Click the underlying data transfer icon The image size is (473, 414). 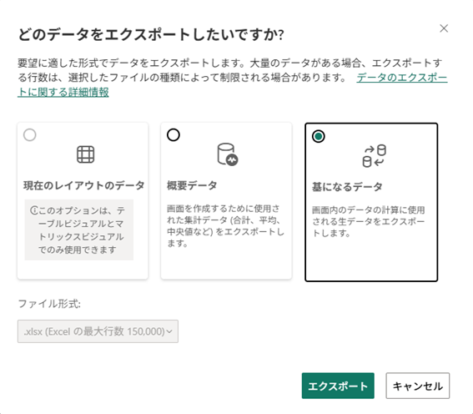374,156
